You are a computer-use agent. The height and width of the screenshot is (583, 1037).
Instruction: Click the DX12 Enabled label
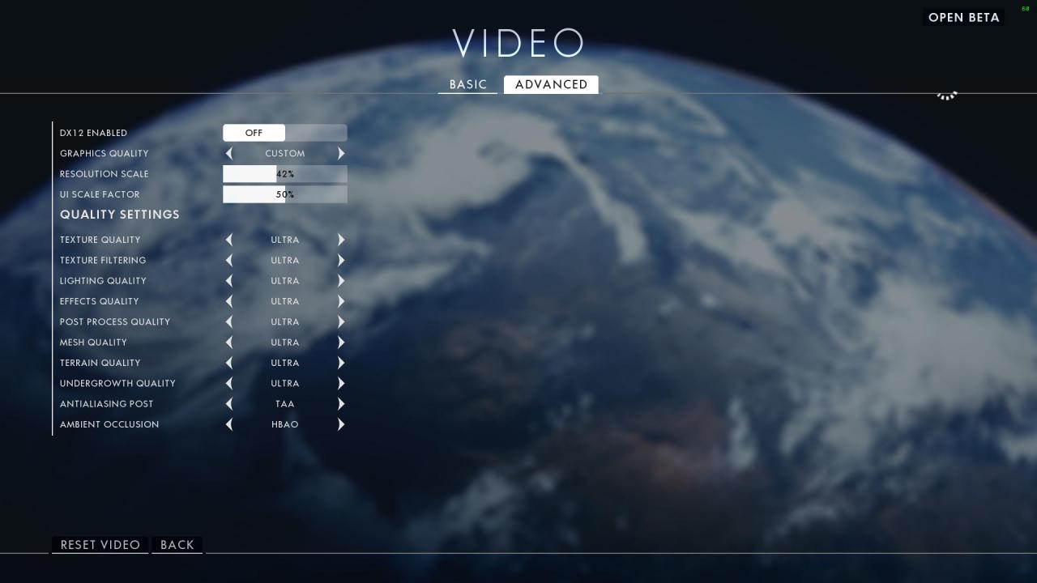[x=93, y=133]
